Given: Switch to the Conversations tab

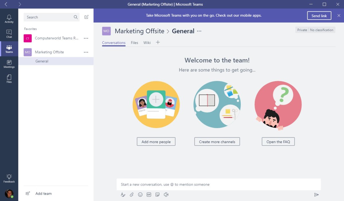Looking at the screenshot, I should 114,43.
